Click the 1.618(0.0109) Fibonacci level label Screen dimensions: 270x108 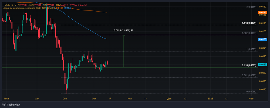point(249,23)
